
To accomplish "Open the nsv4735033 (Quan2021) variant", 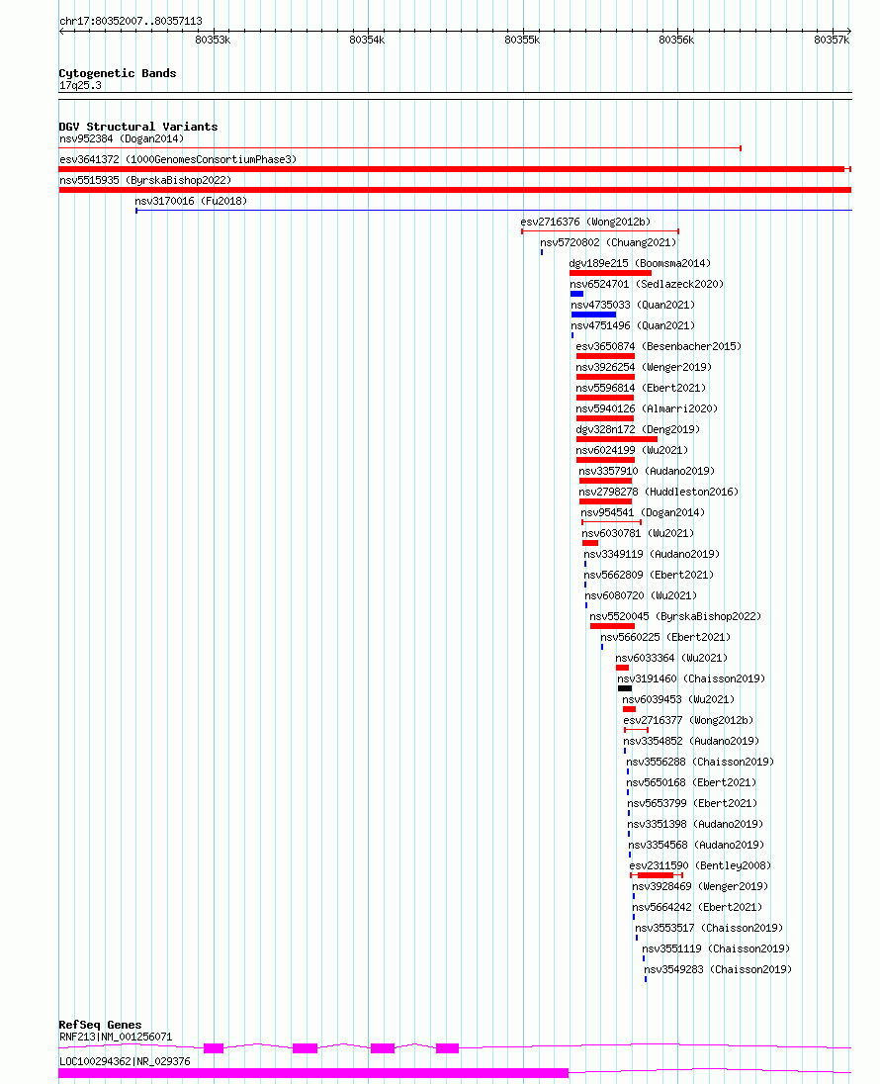I will [x=633, y=305].
